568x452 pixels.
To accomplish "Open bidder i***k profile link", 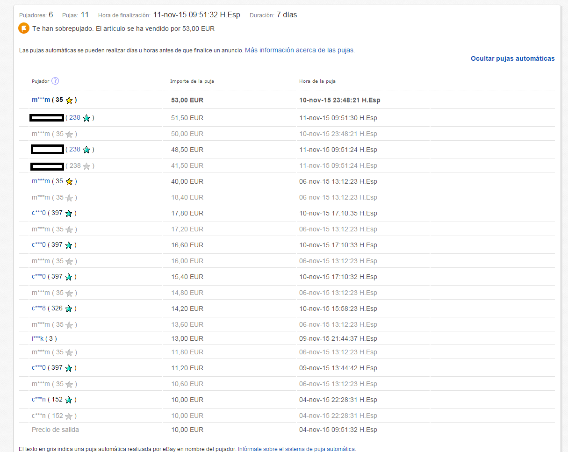I will [37, 338].
